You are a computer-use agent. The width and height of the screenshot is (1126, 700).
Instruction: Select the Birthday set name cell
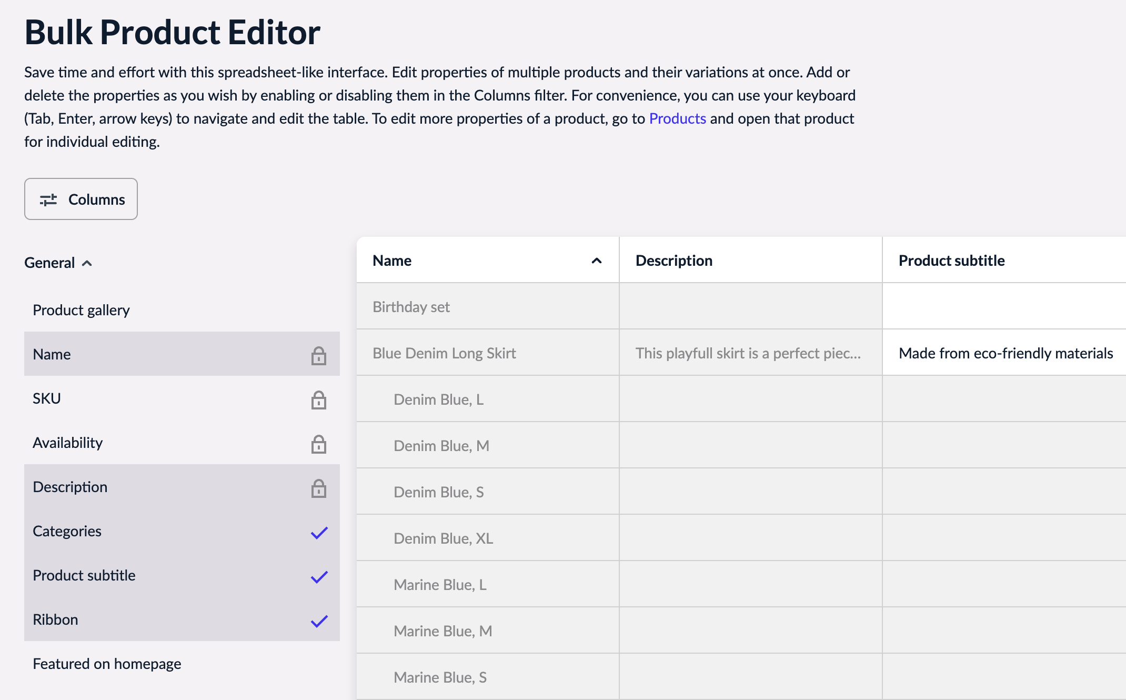click(488, 306)
